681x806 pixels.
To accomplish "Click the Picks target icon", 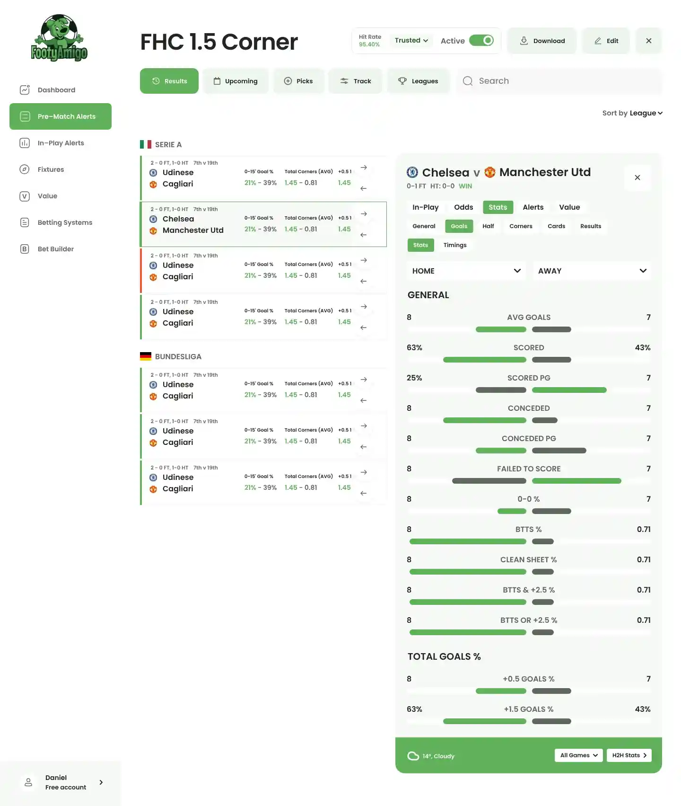I will pos(288,81).
